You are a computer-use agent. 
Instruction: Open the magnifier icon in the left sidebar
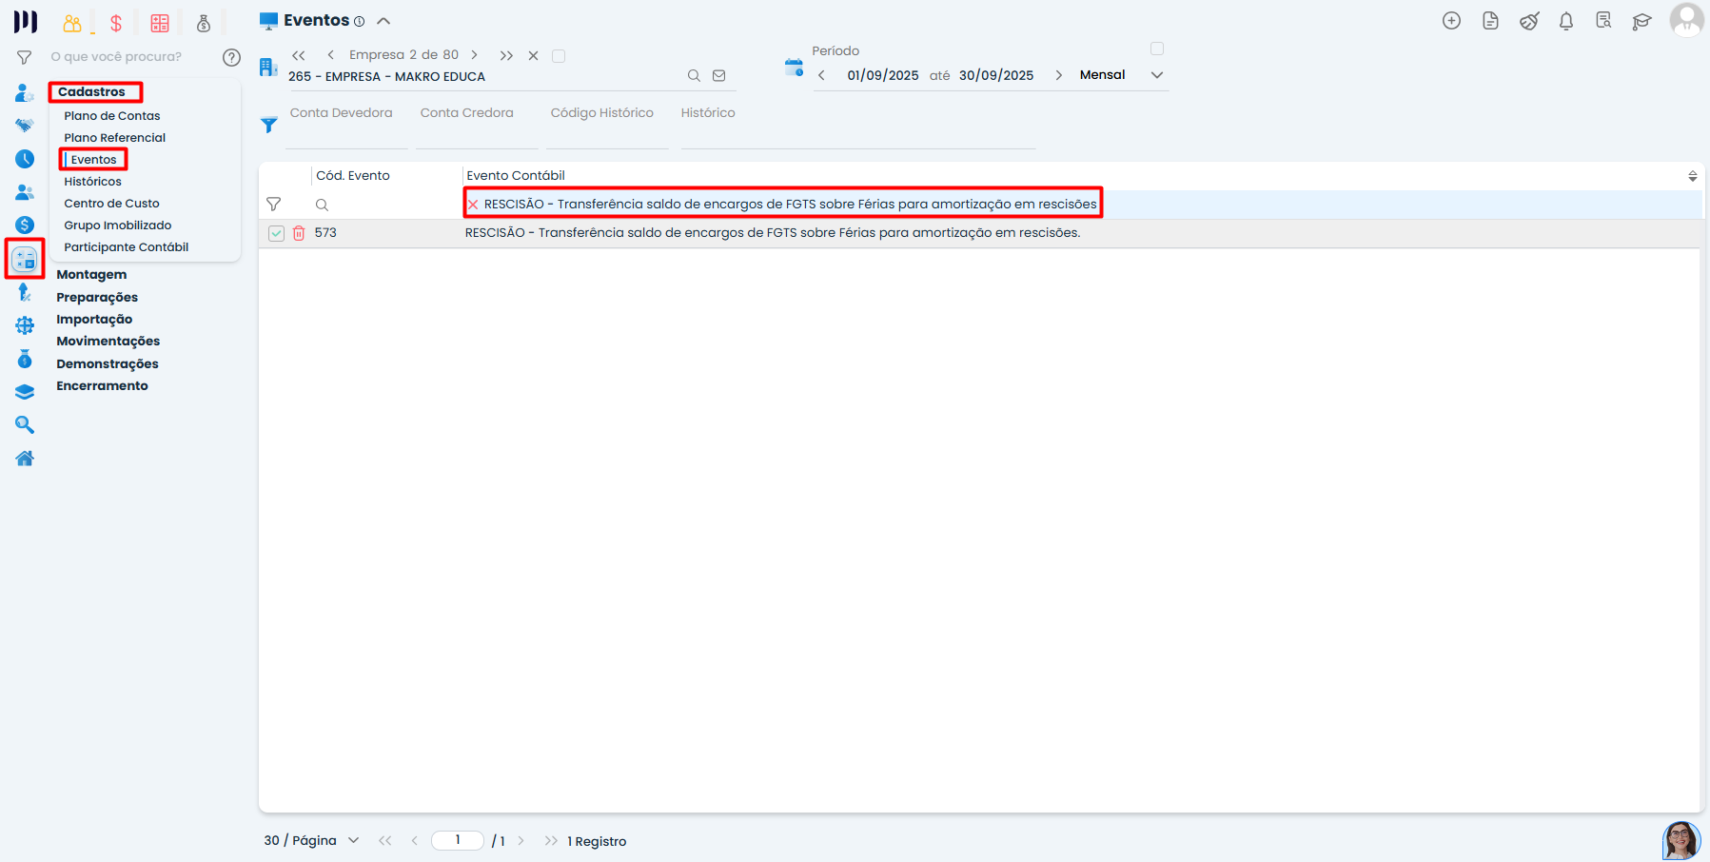click(25, 425)
